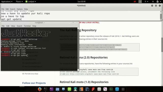Screen dimensions: 163x92
Task: Click the 'root@kali: ~' terminal title bar
Action: (x=40, y=23)
